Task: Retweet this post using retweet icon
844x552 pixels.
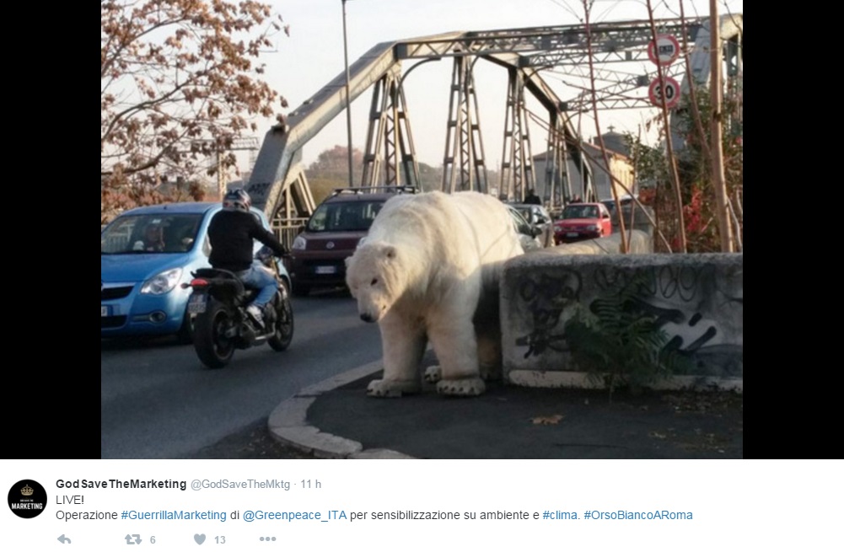Action: tap(133, 539)
